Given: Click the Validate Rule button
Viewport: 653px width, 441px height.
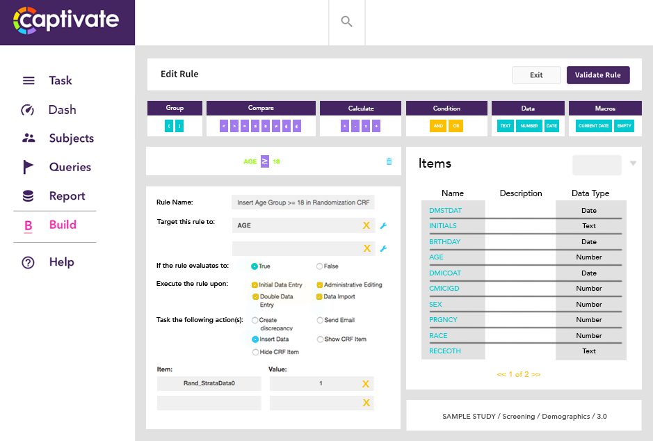Looking at the screenshot, I should tap(597, 75).
